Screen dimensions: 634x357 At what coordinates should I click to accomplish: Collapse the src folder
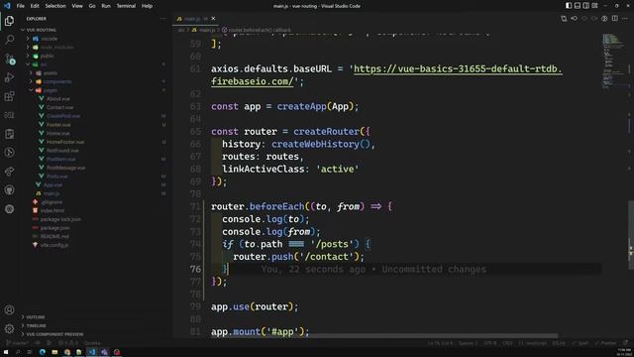pyautogui.click(x=44, y=64)
